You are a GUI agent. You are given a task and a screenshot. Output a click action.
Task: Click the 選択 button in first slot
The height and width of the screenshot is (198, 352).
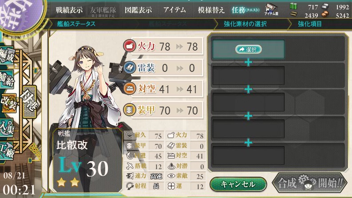click(x=249, y=49)
